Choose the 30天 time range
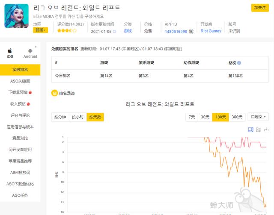This screenshot has width=274, height=215. point(205,117)
